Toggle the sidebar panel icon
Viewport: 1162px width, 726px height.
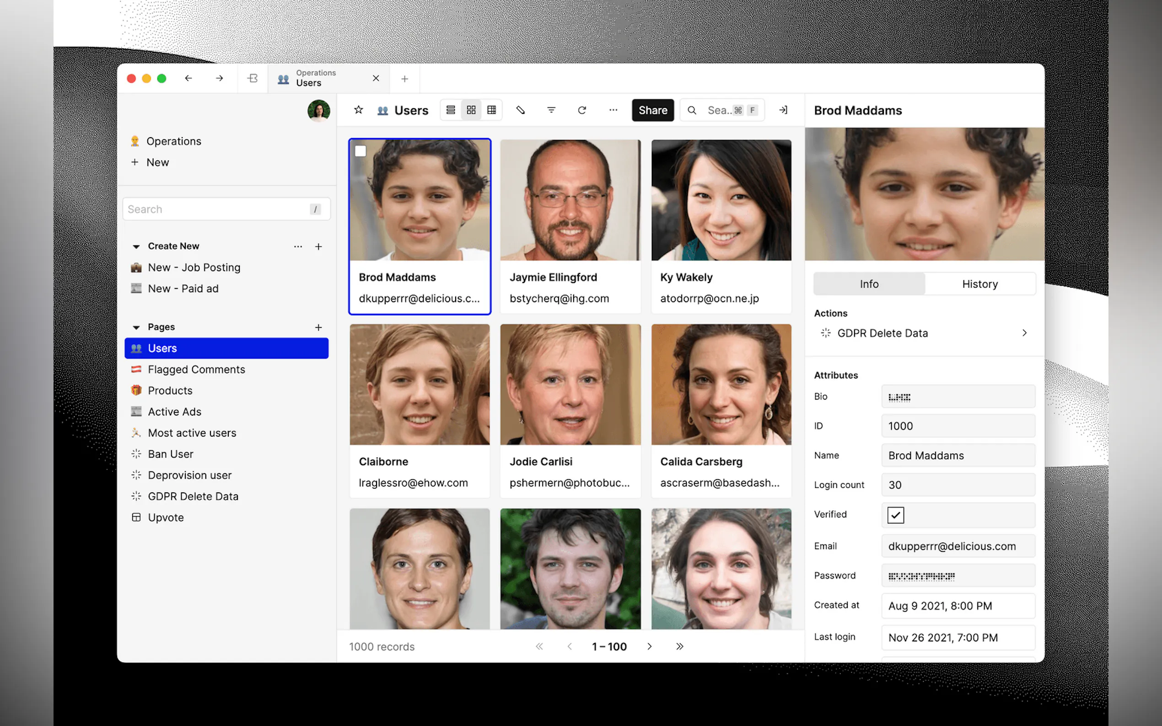point(253,78)
